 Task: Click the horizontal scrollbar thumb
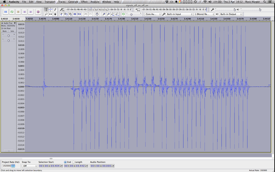click(x=51, y=159)
